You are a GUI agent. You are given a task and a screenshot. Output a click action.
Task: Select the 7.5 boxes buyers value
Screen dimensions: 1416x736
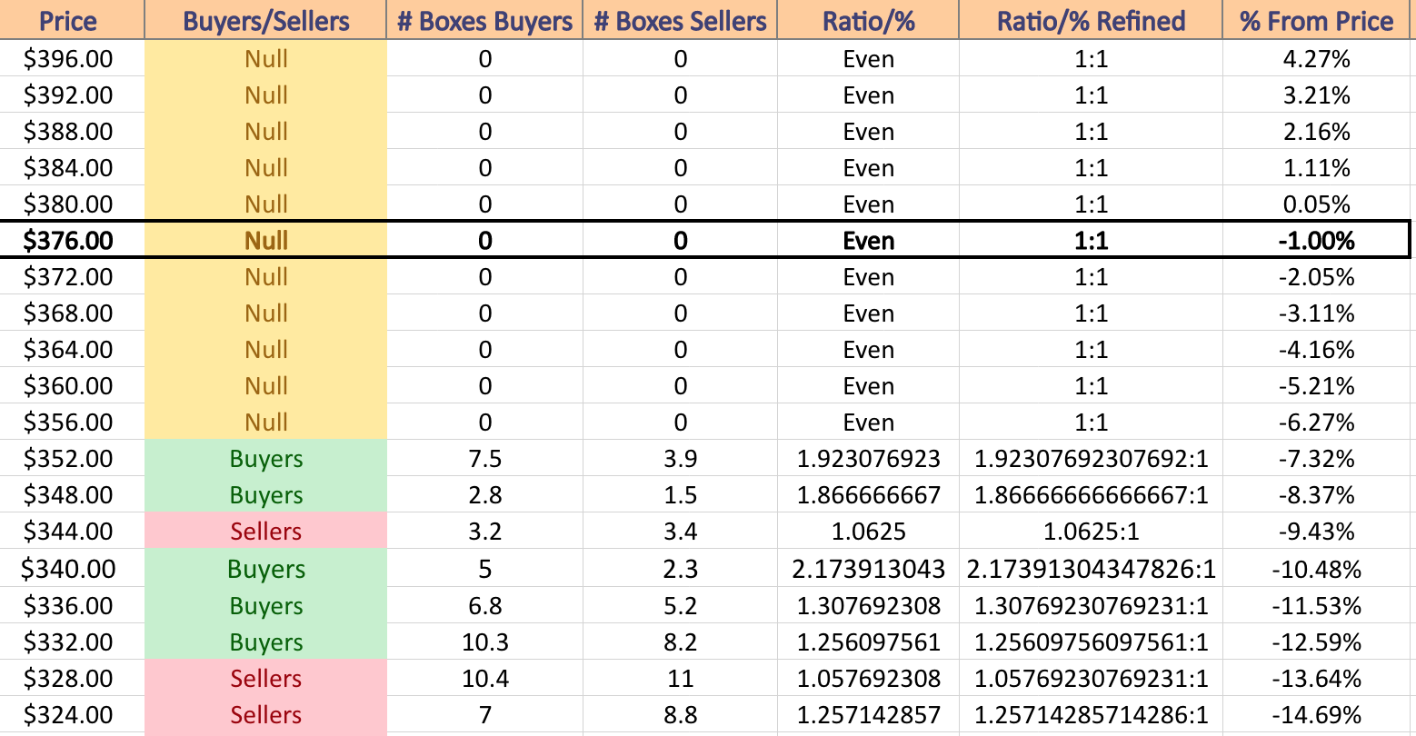point(484,459)
